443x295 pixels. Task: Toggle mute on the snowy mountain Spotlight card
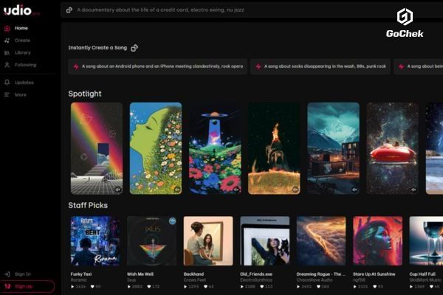(x=354, y=190)
